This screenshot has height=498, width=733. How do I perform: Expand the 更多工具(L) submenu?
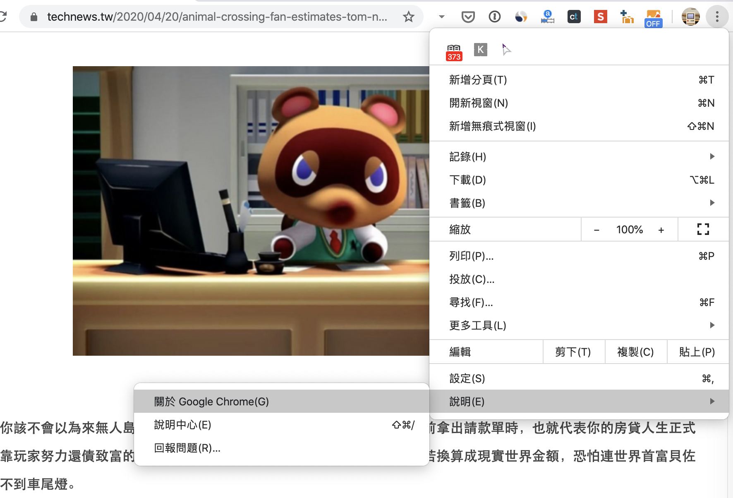(x=579, y=326)
